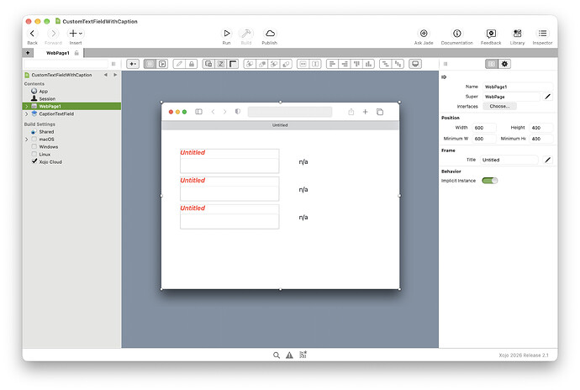
Task: Uncheck the Xojo Cloud build target
Action: coord(34,161)
